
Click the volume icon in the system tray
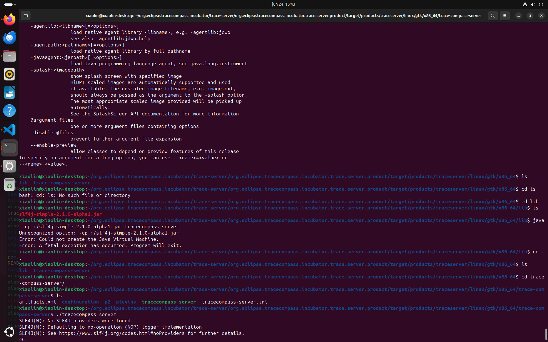click(x=533, y=4)
